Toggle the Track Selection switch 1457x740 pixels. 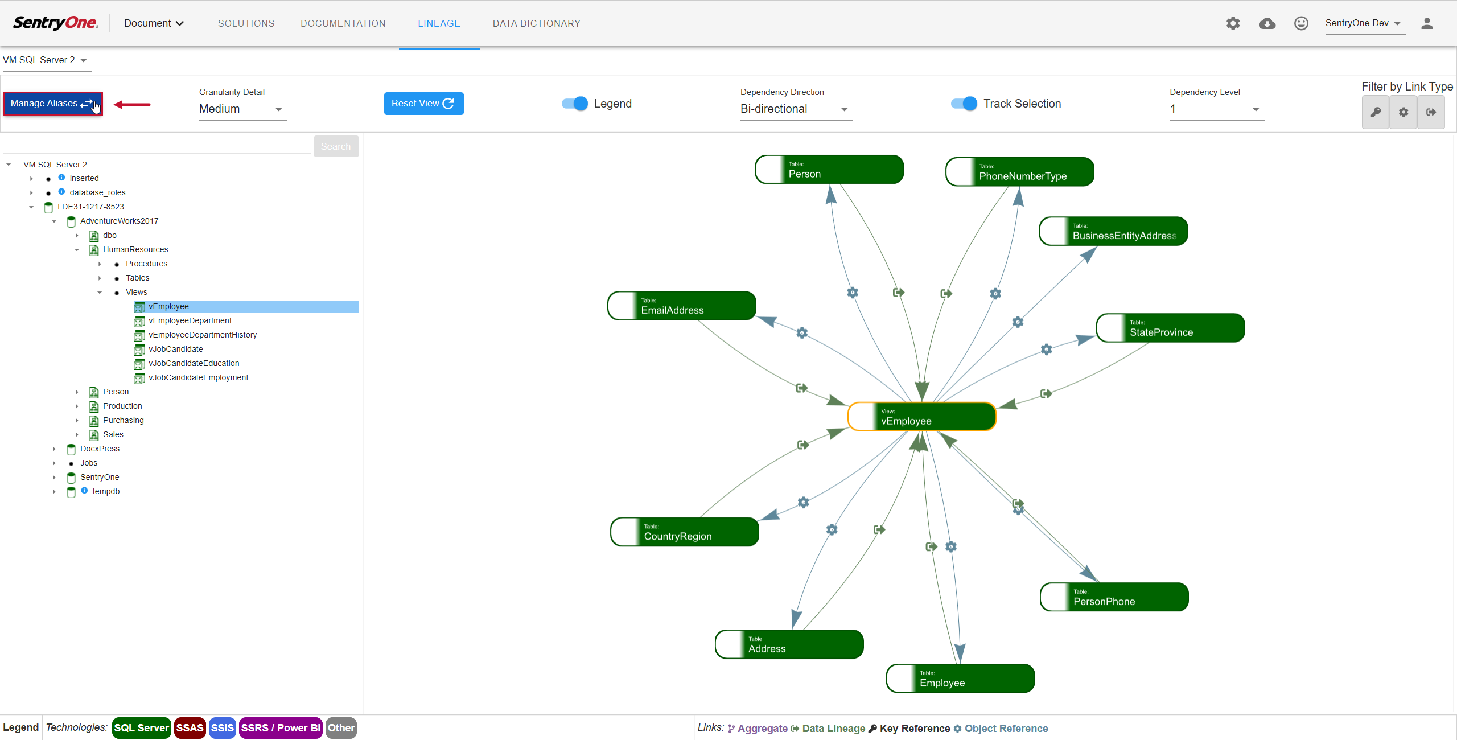click(x=964, y=104)
